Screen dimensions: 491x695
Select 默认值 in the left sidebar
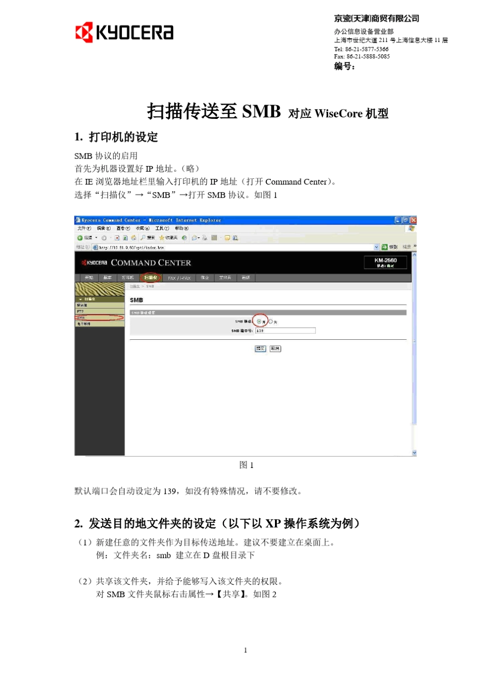click(100, 305)
